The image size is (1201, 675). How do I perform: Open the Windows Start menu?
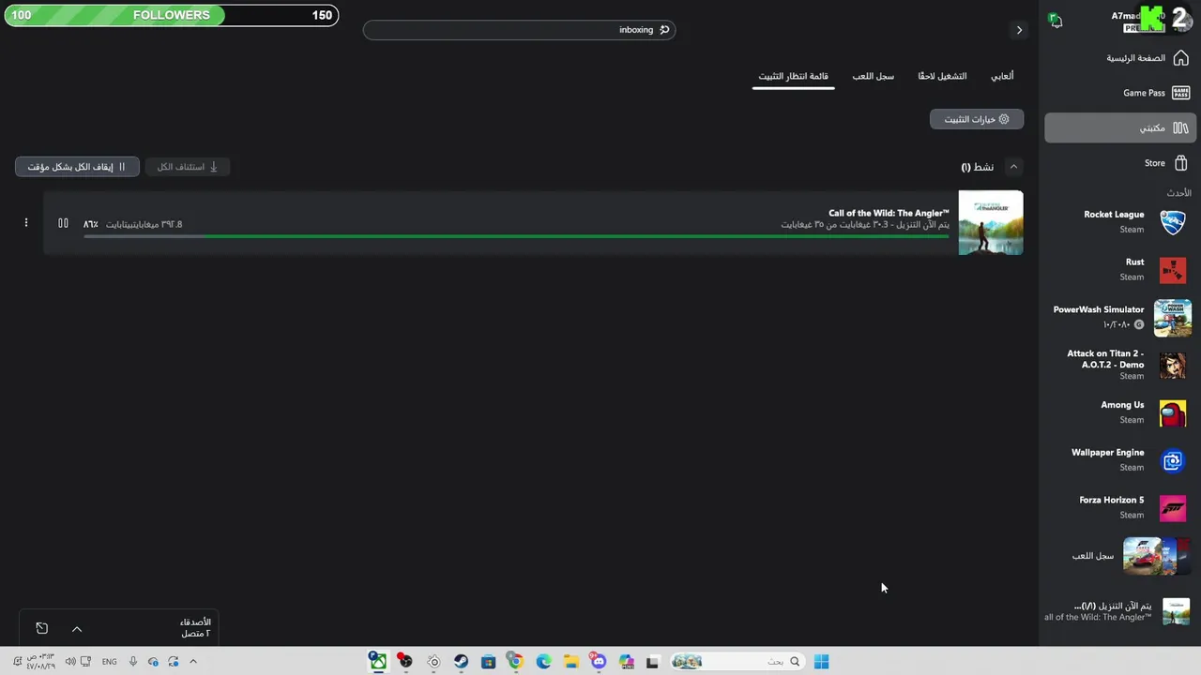821,662
